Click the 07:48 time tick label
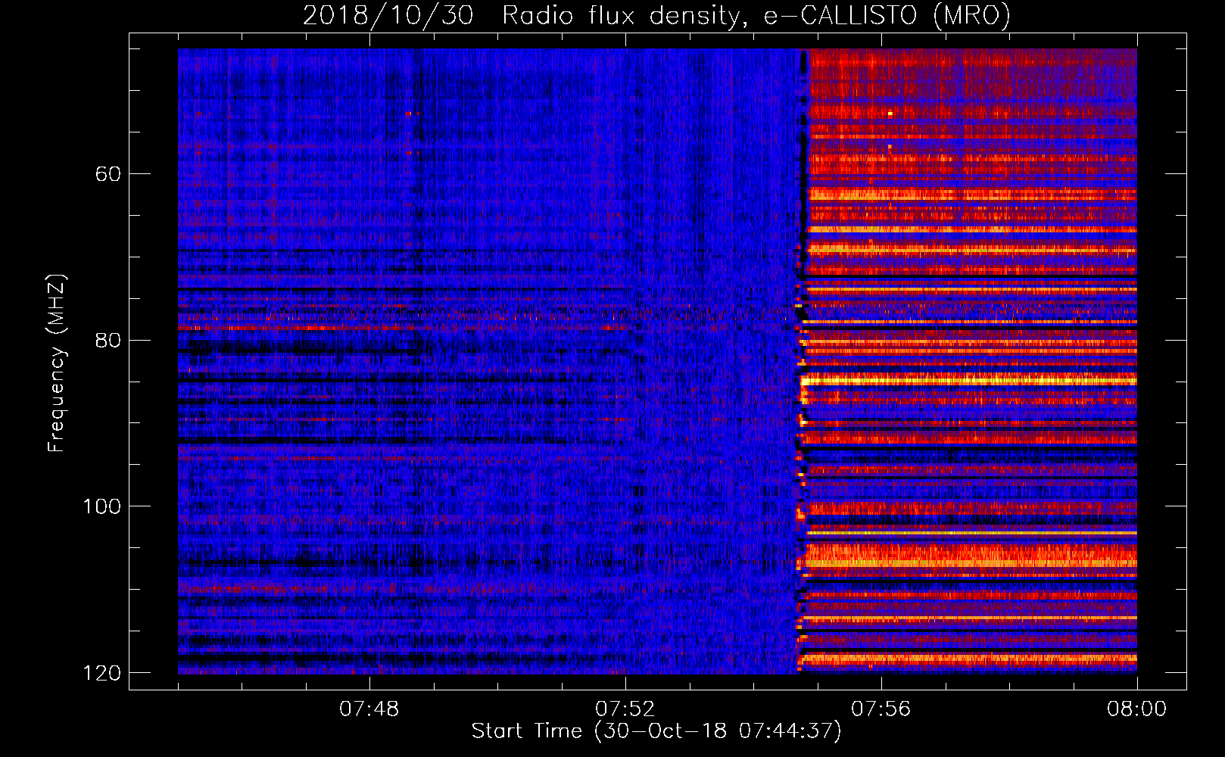This screenshot has width=1225, height=757. coord(369,709)
